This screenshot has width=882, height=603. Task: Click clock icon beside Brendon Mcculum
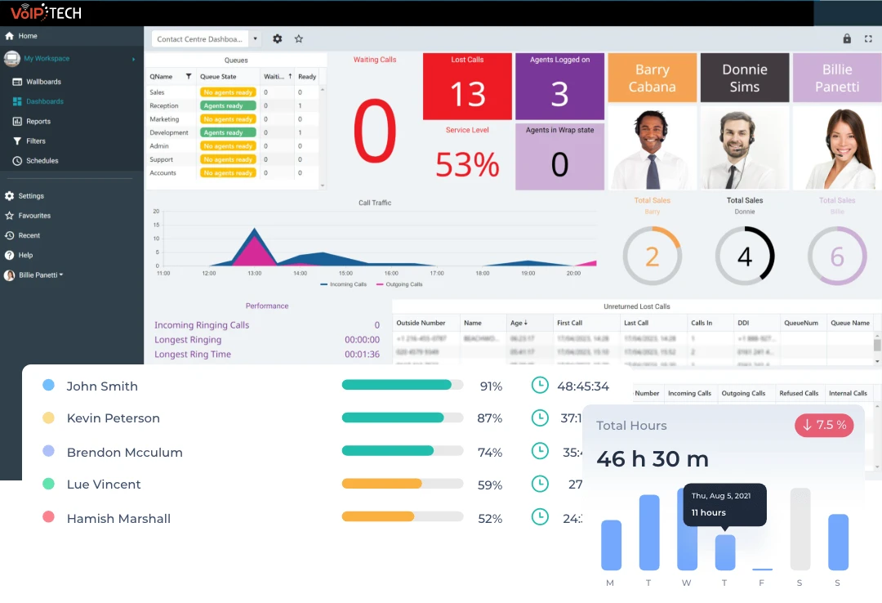coord(540,451)
